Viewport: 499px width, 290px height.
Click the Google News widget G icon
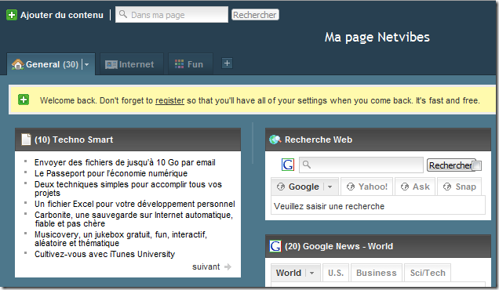(275, 246)
